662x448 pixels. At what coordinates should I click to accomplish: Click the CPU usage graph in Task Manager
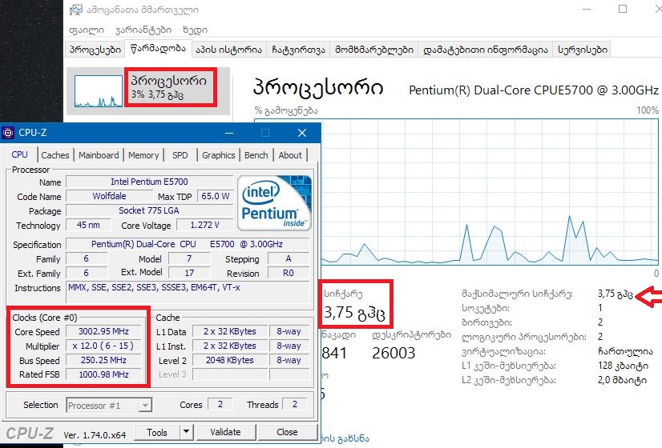(x=456, y=192)
